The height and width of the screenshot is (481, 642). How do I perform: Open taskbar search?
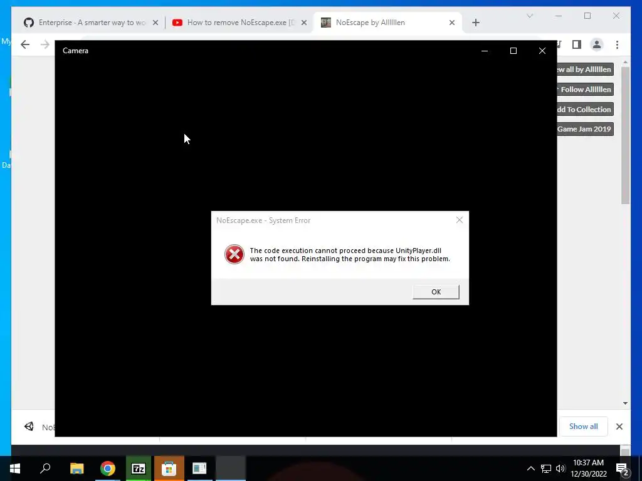click(45, 468)
